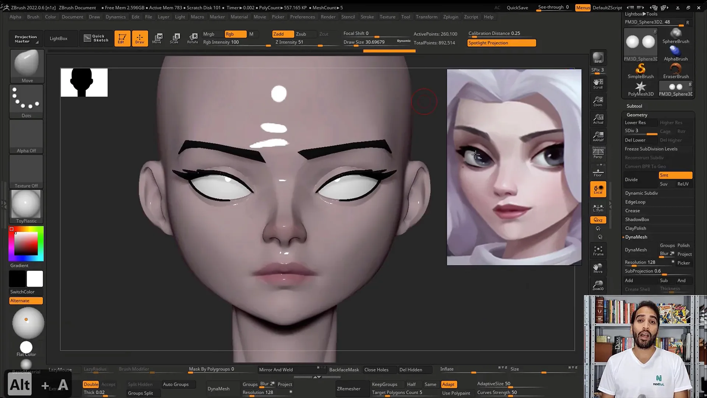Click the Quick Sketch button
707x398 pixels.
(96, 38)
